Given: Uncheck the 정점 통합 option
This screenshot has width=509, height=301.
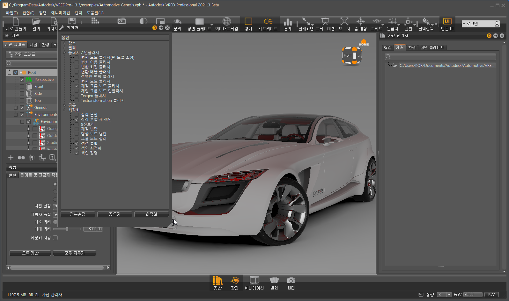Looking at the screenshot, I should [x=77, y=143].
